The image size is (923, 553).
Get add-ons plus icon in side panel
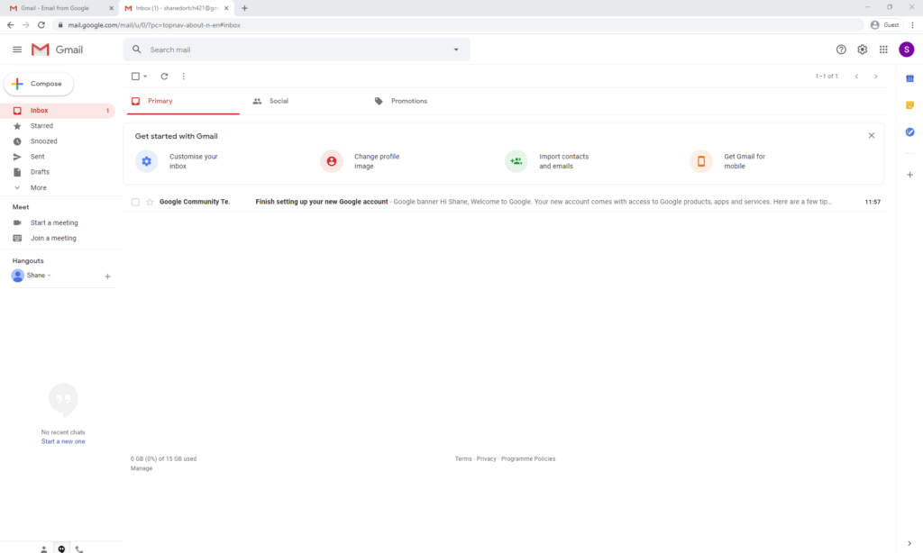click(x=909, y=175)
